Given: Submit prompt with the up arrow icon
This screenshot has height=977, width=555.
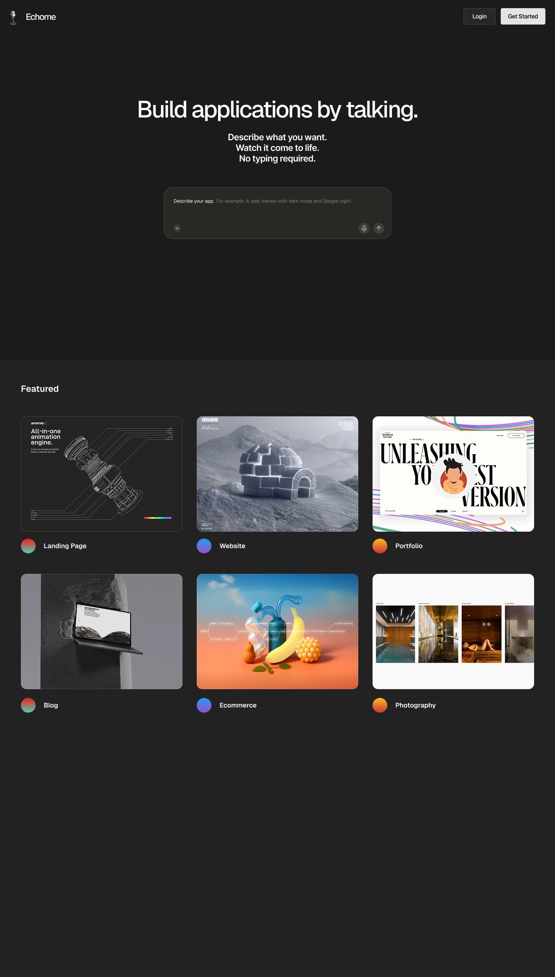Looking at the screenshot, I should (x=378, y=228).
